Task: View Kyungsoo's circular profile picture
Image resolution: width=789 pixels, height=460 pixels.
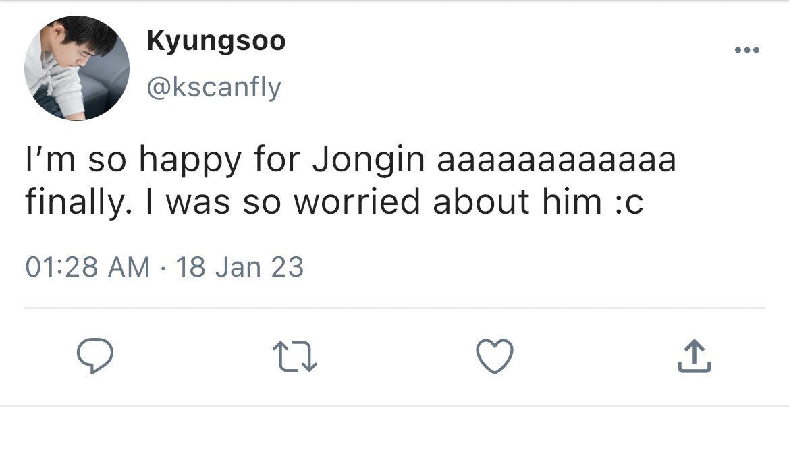Action: coord(77,68)
